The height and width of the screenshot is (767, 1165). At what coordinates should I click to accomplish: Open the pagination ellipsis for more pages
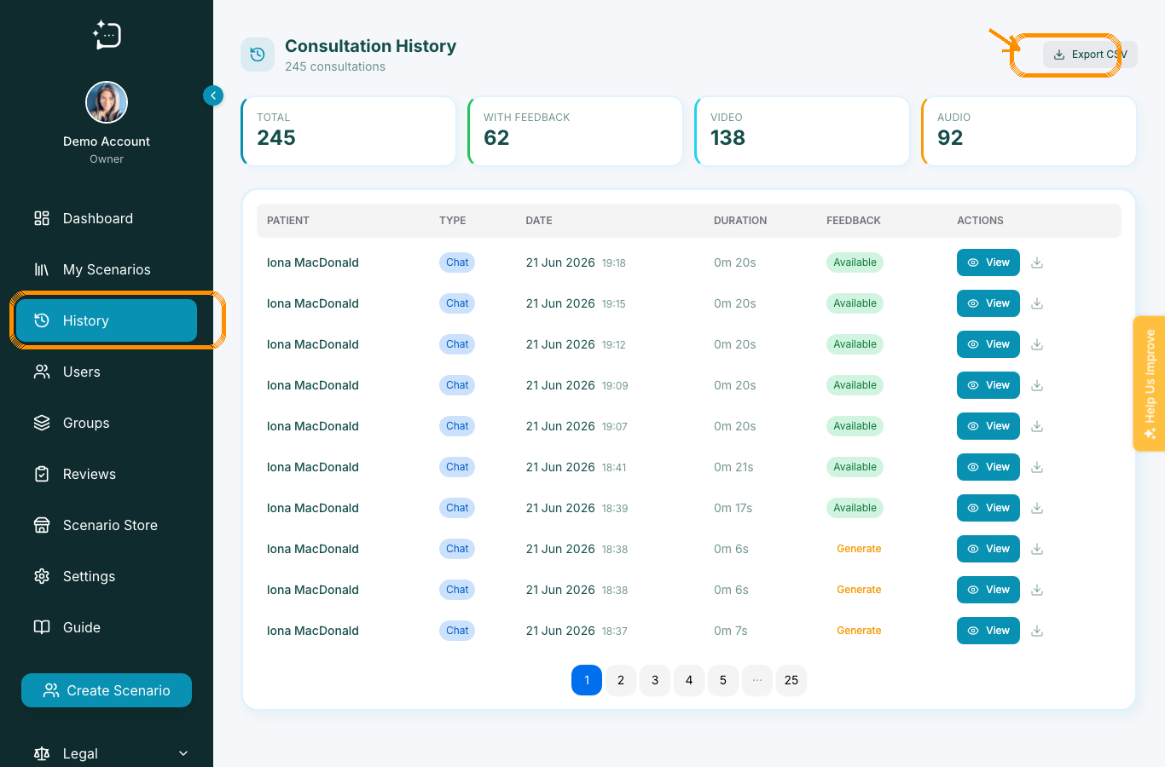point(757,680)
